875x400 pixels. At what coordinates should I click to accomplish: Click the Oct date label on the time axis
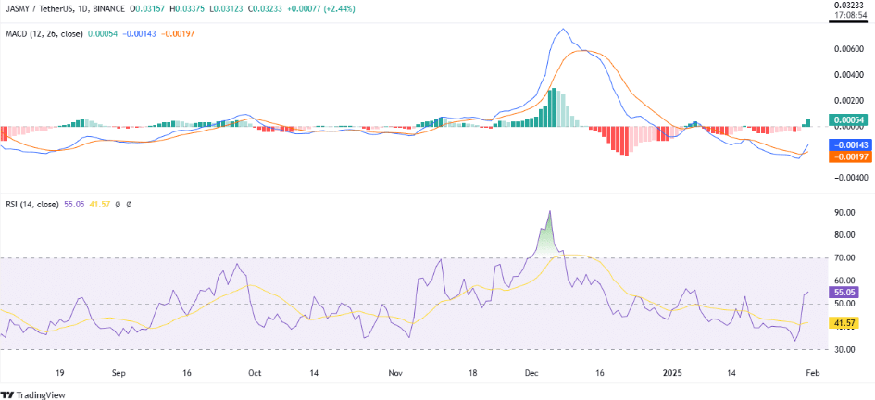pos(255,372)
